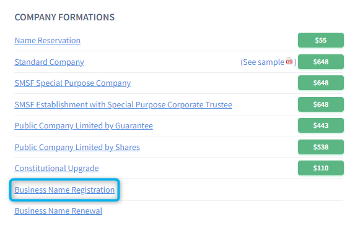Click $648 button for SMSF Establishment
Image resolution: width=355 pixels, height=234 pixels.
tap(321, 104)
